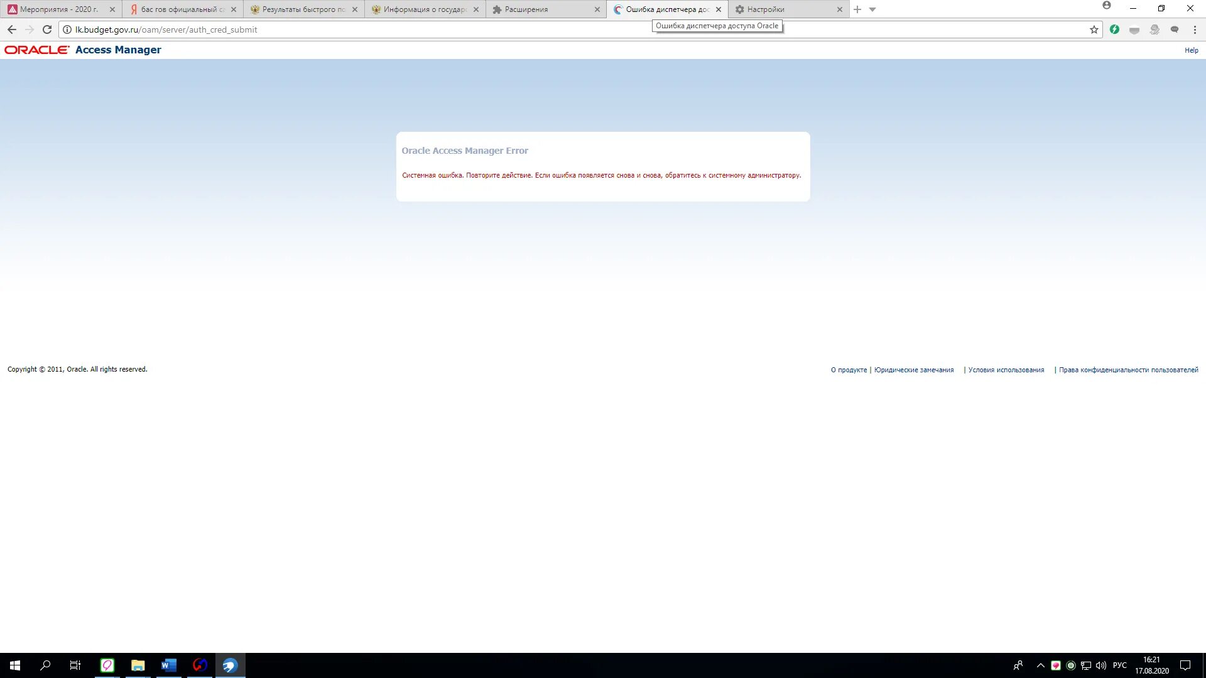This screenshot has width=1206, height=678.
Task: Open the Расширения tab
Action: point(543,9)
